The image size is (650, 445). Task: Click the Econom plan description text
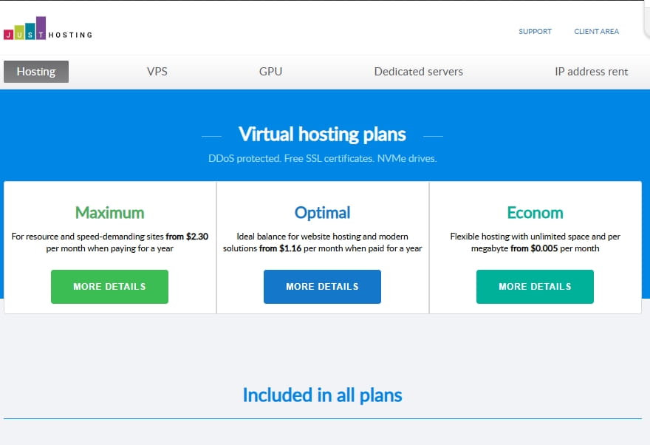(535, 242)
